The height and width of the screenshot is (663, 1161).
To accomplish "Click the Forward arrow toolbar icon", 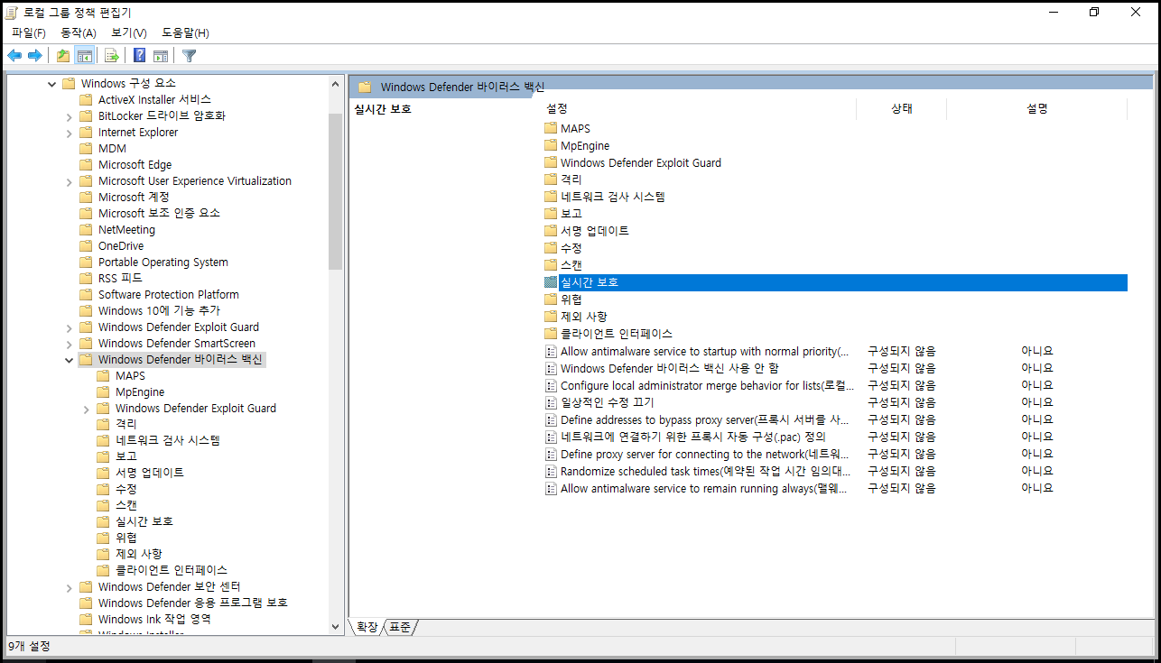I will [35, 56].
